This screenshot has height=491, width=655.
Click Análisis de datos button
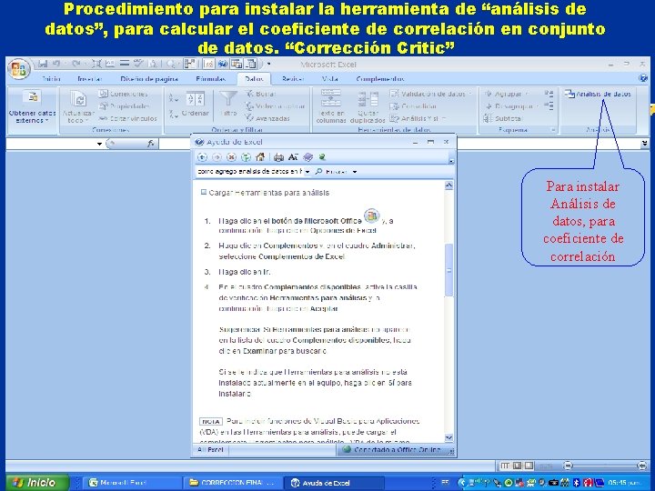pos(598,94)
